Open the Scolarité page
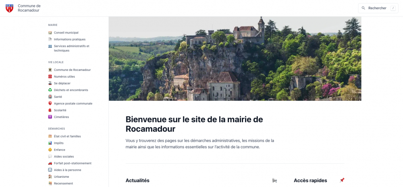The image size is (403, 187). pyautogui.click(x=60, y=110)
